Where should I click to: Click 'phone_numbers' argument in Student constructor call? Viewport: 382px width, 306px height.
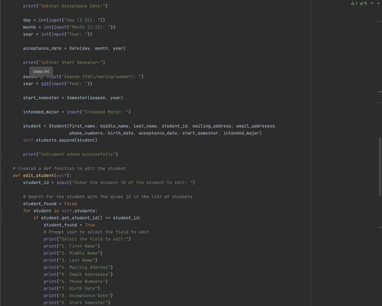click(x=86, y=133)
